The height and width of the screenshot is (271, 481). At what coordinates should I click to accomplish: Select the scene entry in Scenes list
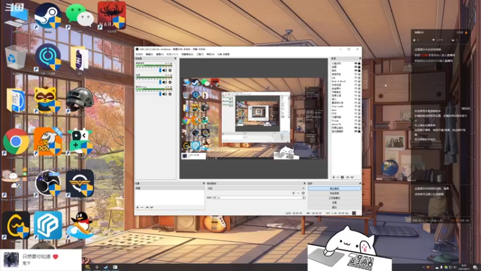(x=170, y=188)
